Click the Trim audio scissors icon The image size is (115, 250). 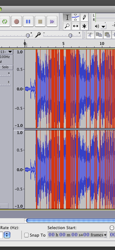pyautogui.click(x=90, y=35)
